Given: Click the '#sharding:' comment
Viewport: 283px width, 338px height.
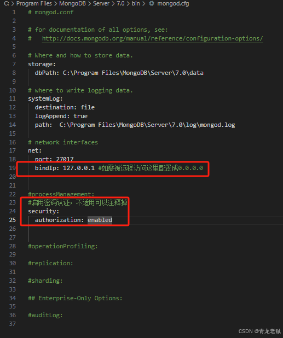Looking at the screenshot, I should click(45, 281).
